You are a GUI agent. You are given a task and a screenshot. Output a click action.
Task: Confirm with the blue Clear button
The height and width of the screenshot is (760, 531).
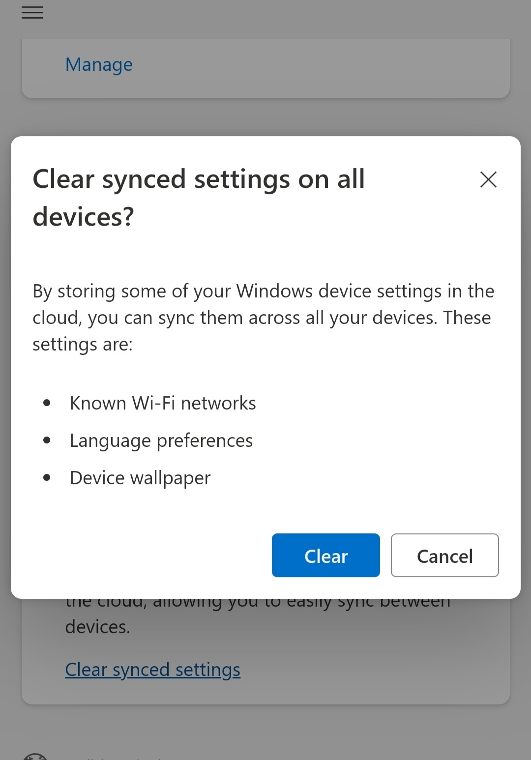[x=325, y=555]
